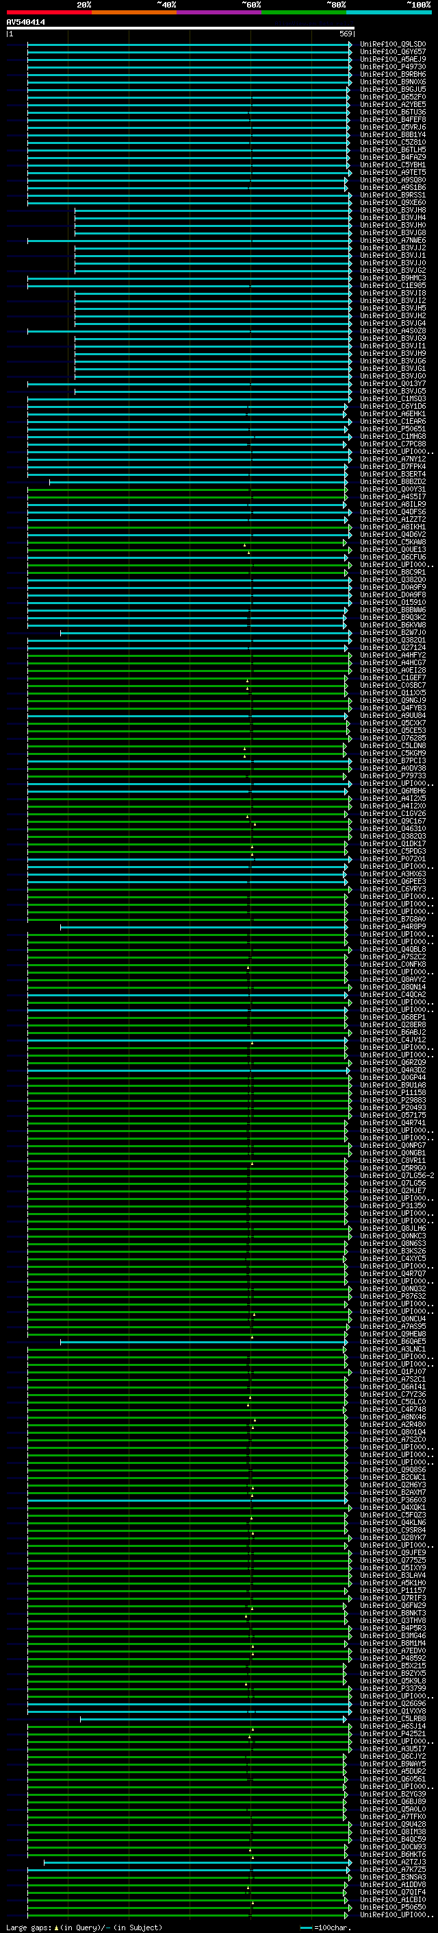Click the white query length bar
This screenshot has height=1933, width=438.
pyautogui.click(x=180, y=27)
